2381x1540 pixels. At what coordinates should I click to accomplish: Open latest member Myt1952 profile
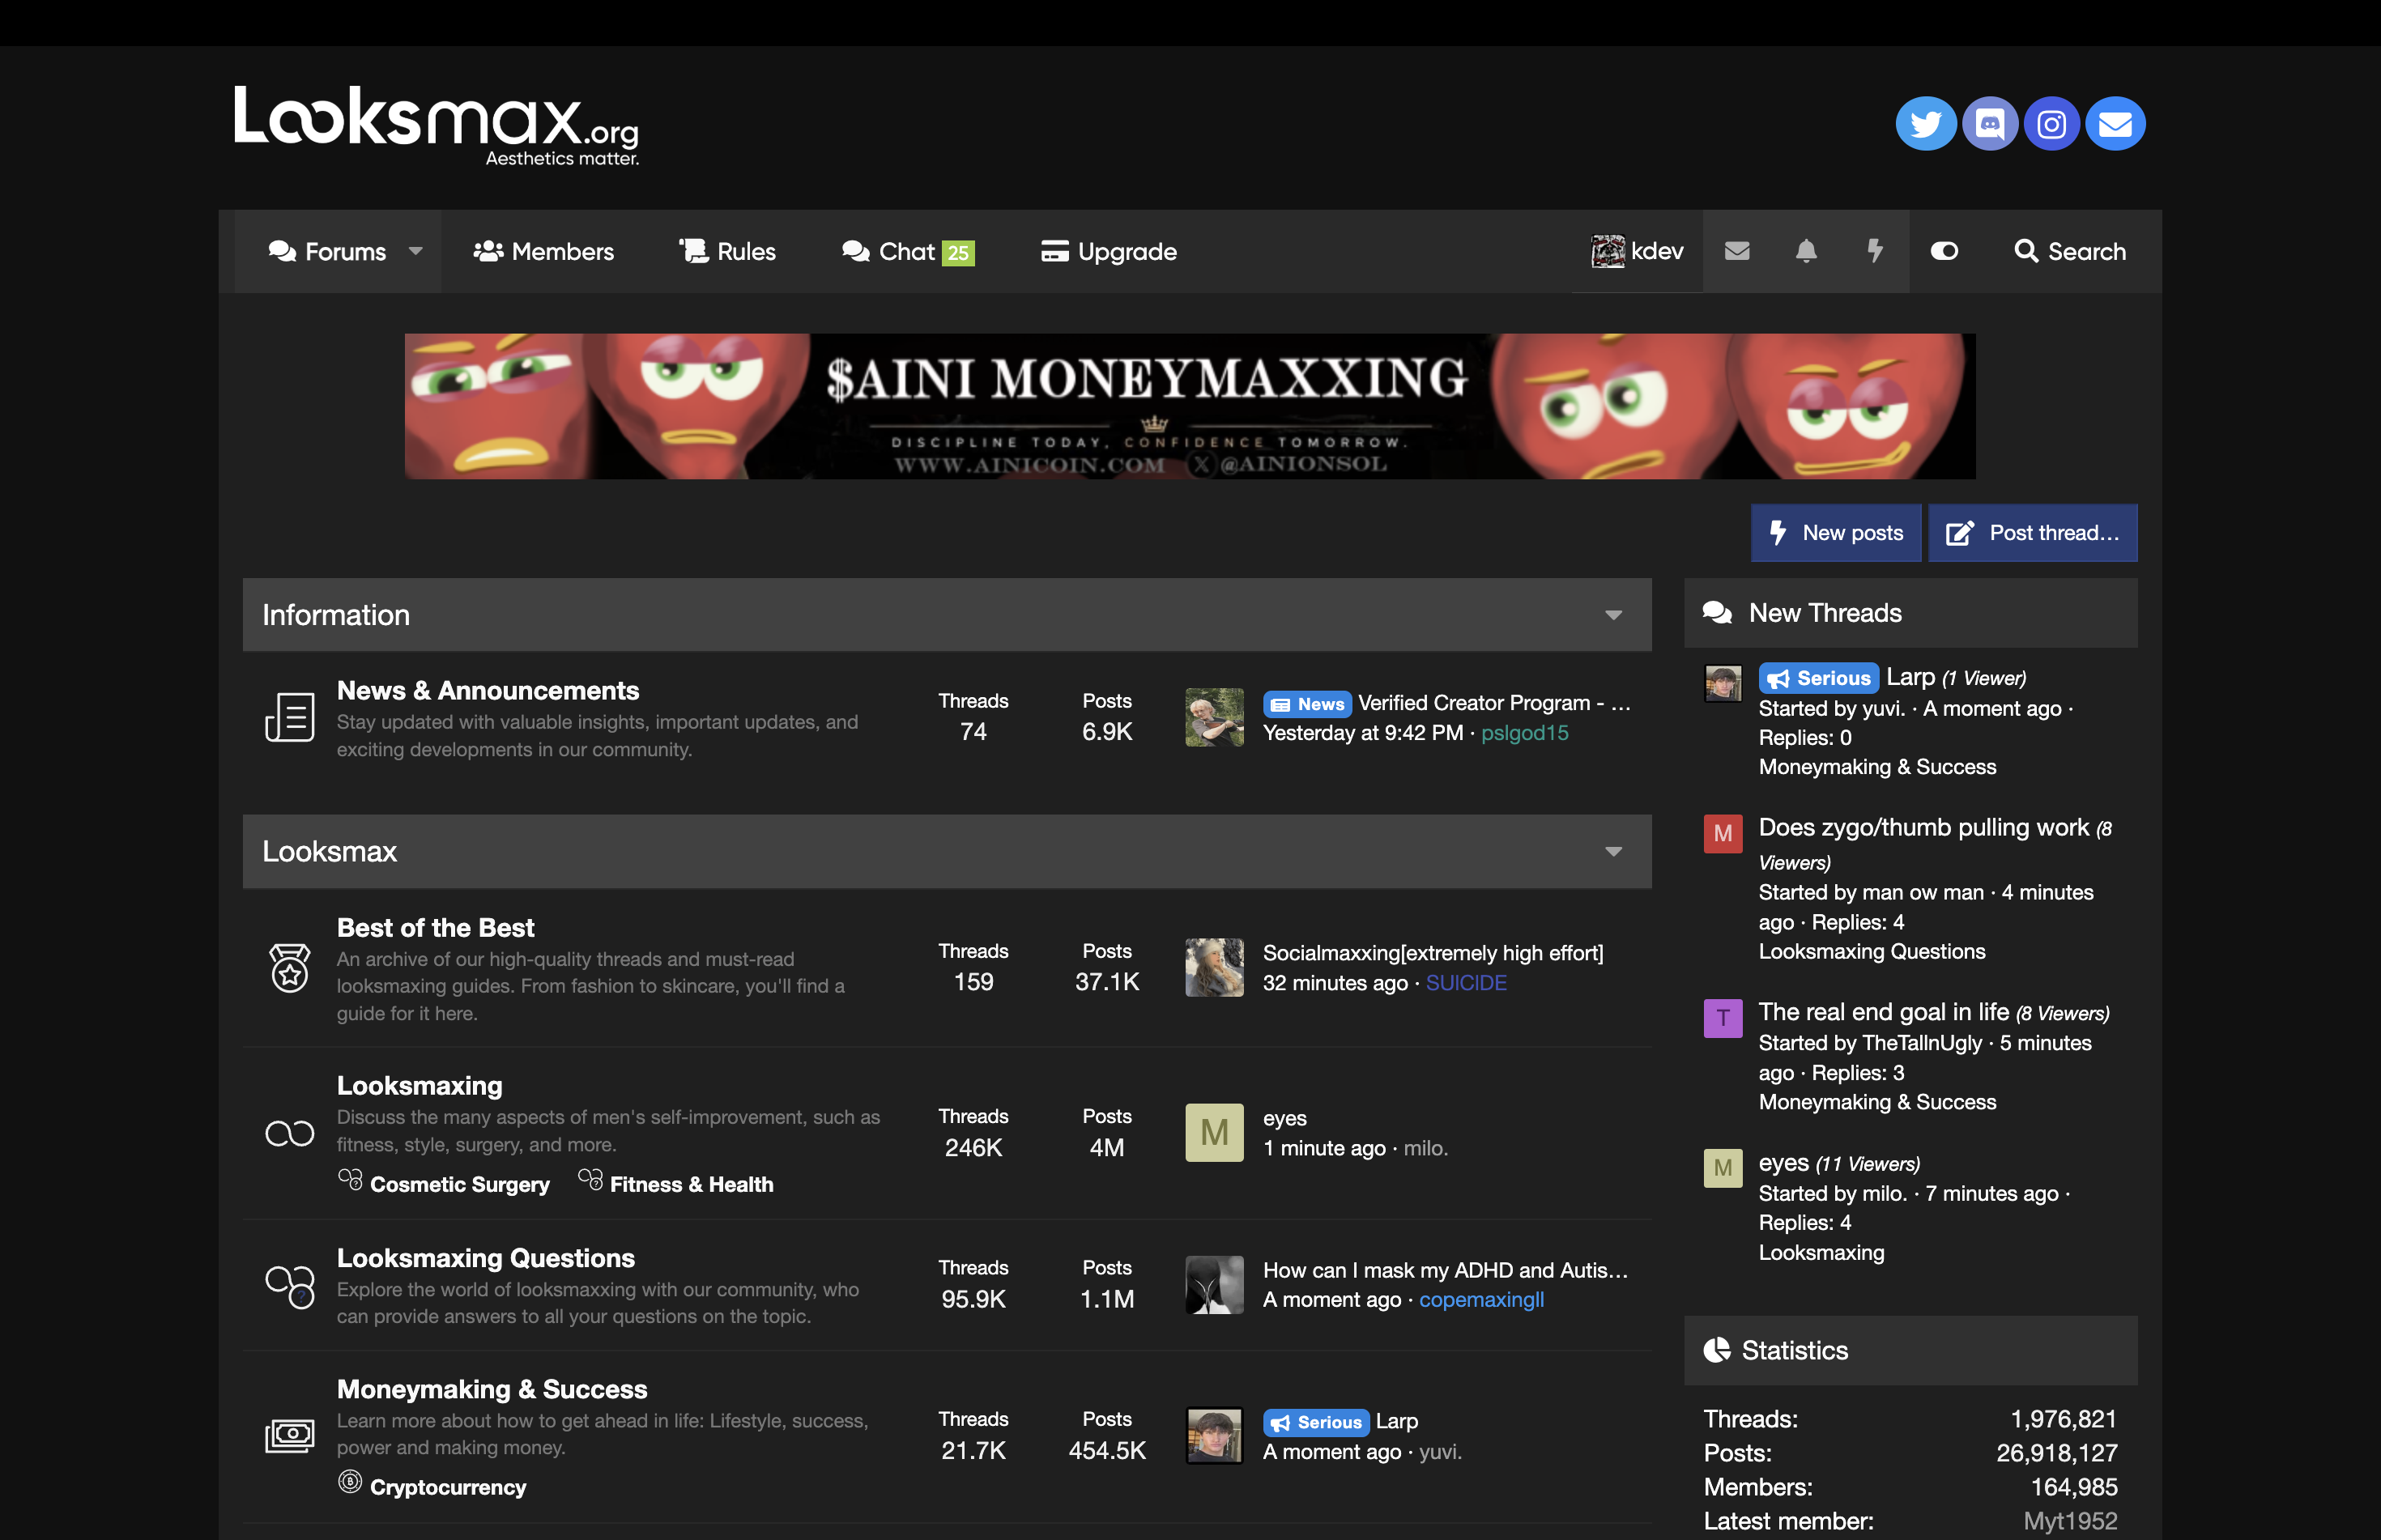coord(2069,1521)
